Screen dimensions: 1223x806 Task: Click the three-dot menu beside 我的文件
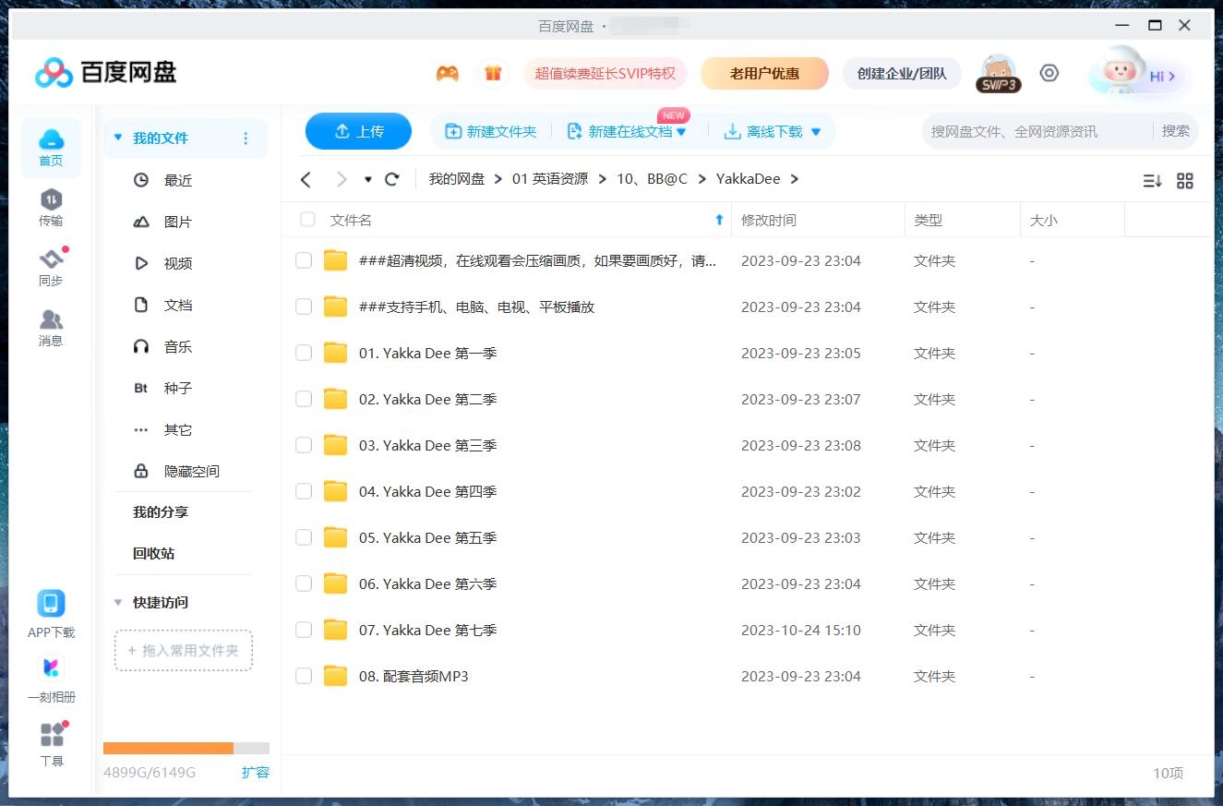coord(246,138)
